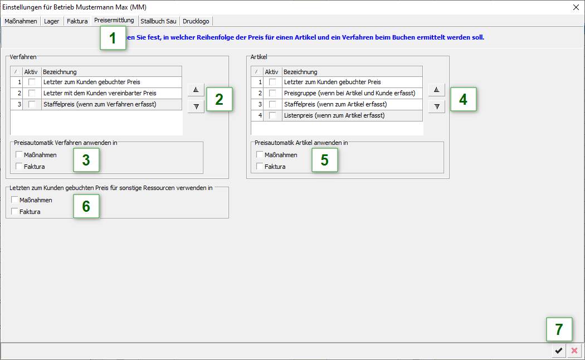585x360 pixels.
Task: Open the Drucklogo tab
Action: (196, 21)
